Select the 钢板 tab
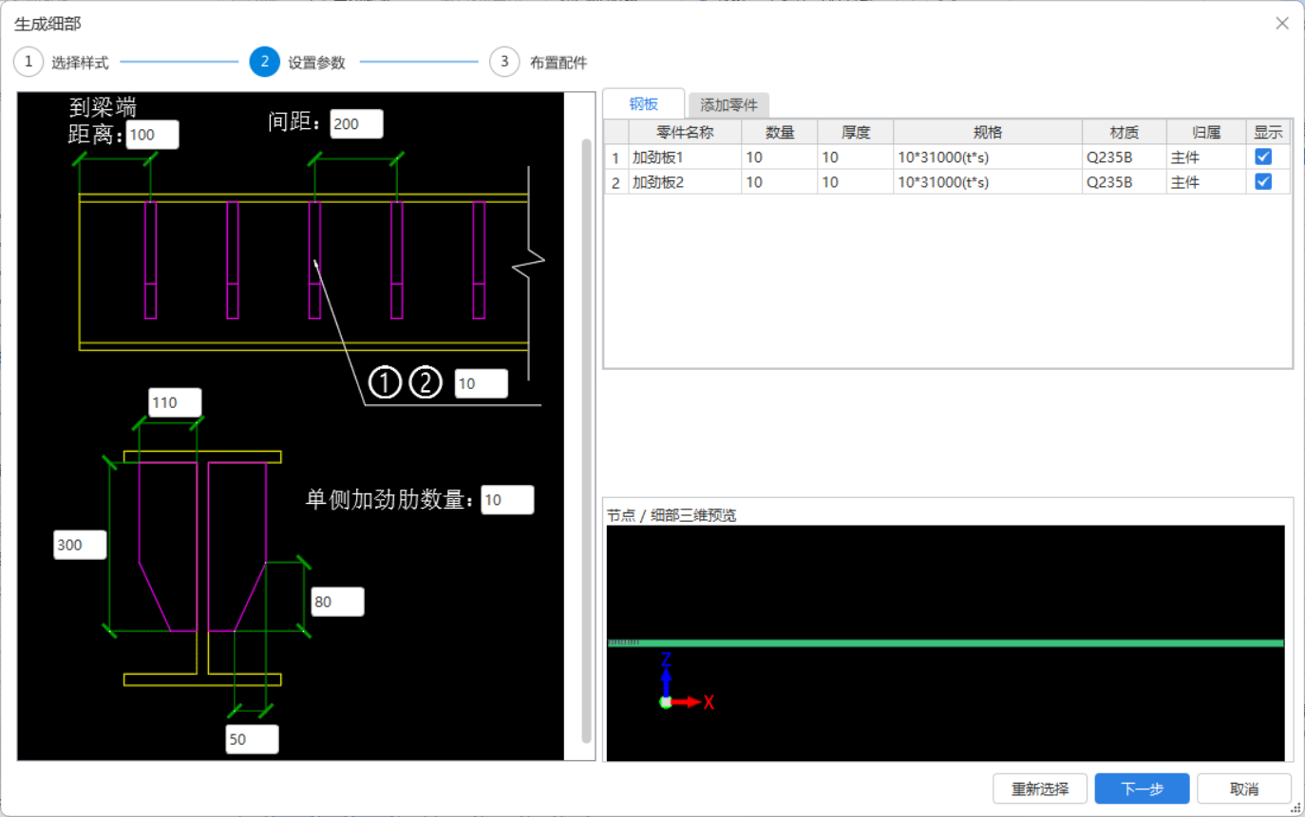 (643, 104)
